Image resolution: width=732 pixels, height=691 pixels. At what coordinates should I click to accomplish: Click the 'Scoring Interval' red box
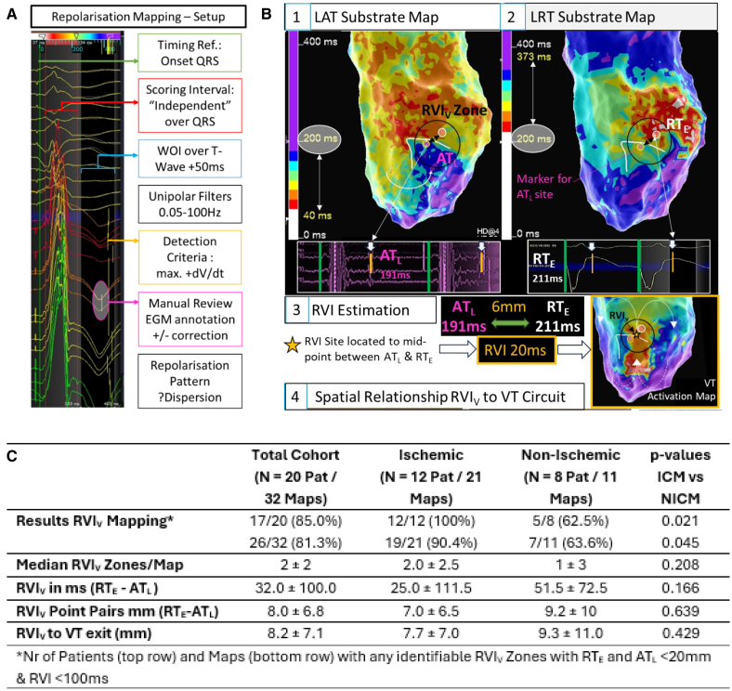coord(190,106)
